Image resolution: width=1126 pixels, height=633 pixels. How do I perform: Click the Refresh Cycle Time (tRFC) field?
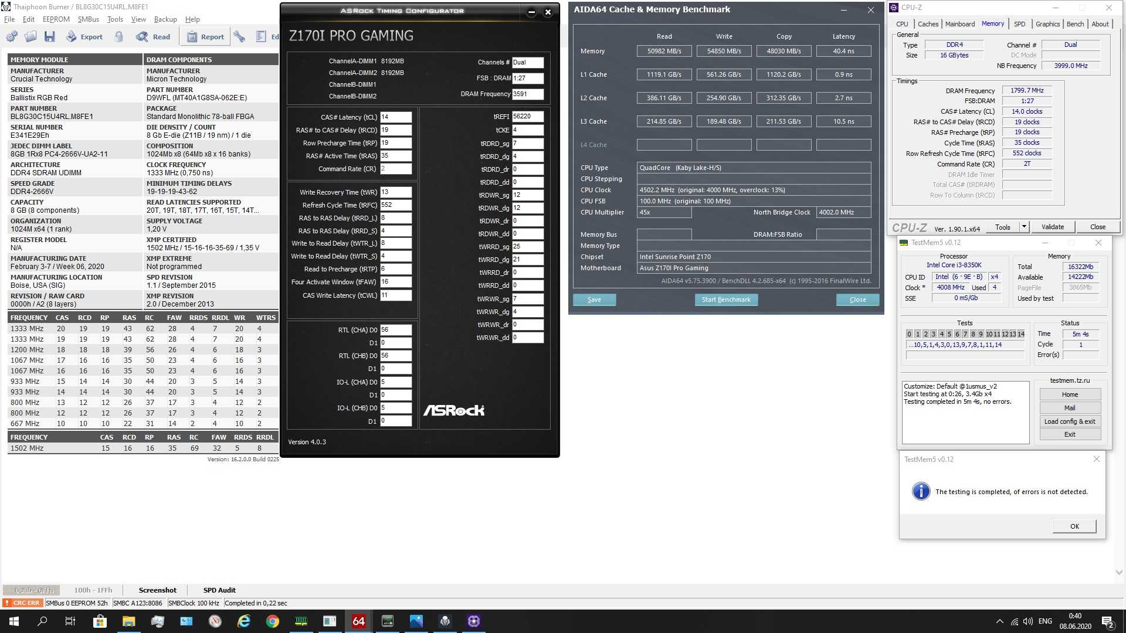click(x=396, y=205)
